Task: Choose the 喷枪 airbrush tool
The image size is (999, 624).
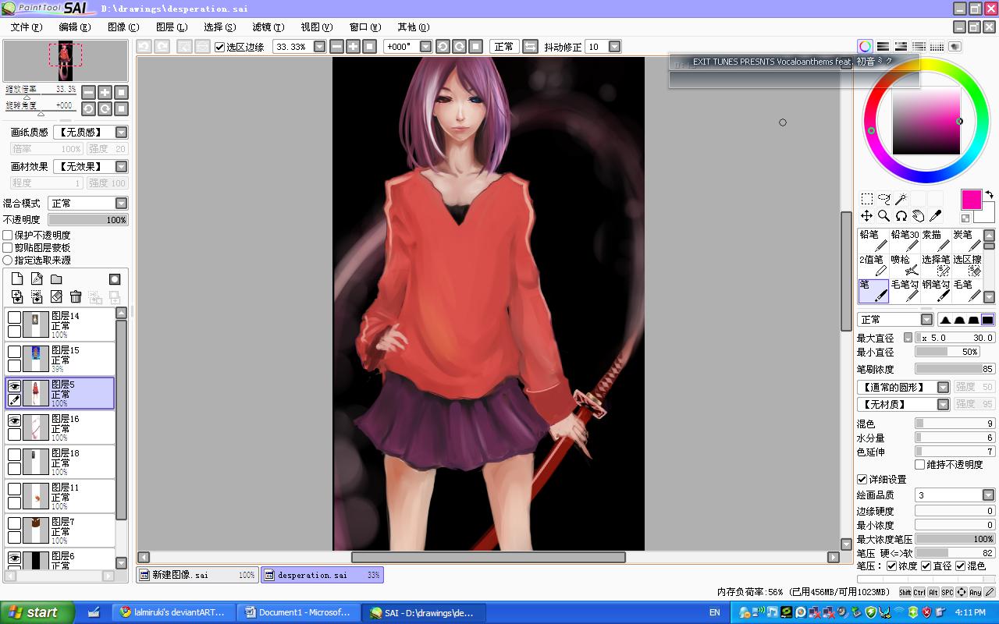Action: (x=905, y=266)
